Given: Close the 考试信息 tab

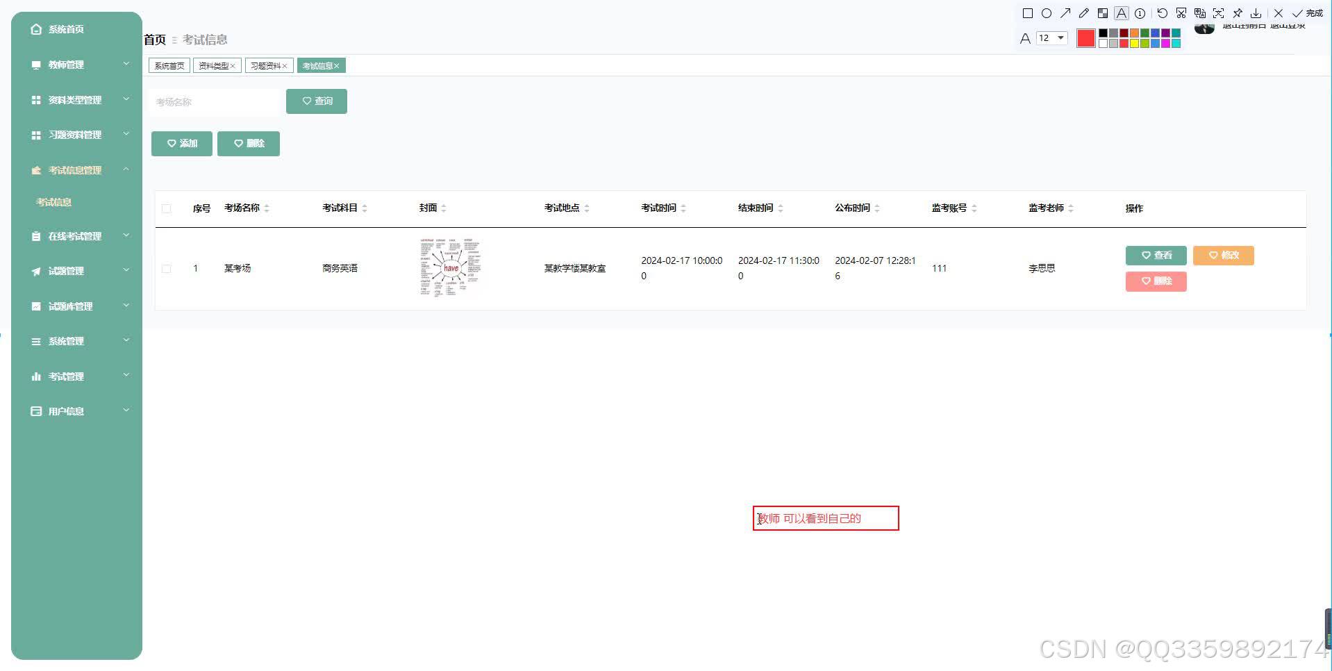Looking at the screenshot, I should click(x=337, y=66).
